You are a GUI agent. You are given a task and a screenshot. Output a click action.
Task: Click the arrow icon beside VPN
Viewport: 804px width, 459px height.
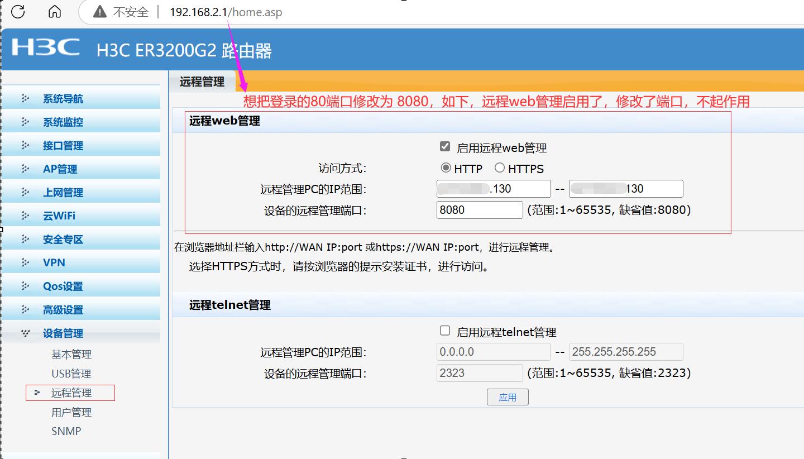pyautogui.click(x=25, y=262)
